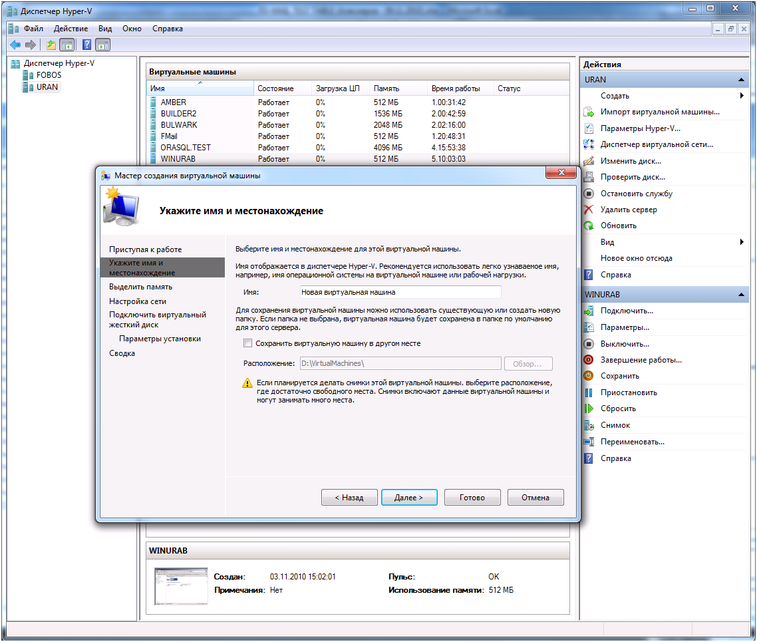Expand the Создать submenu arrow
This screenshot has height=642, width=757.
[x=742, y=96]
